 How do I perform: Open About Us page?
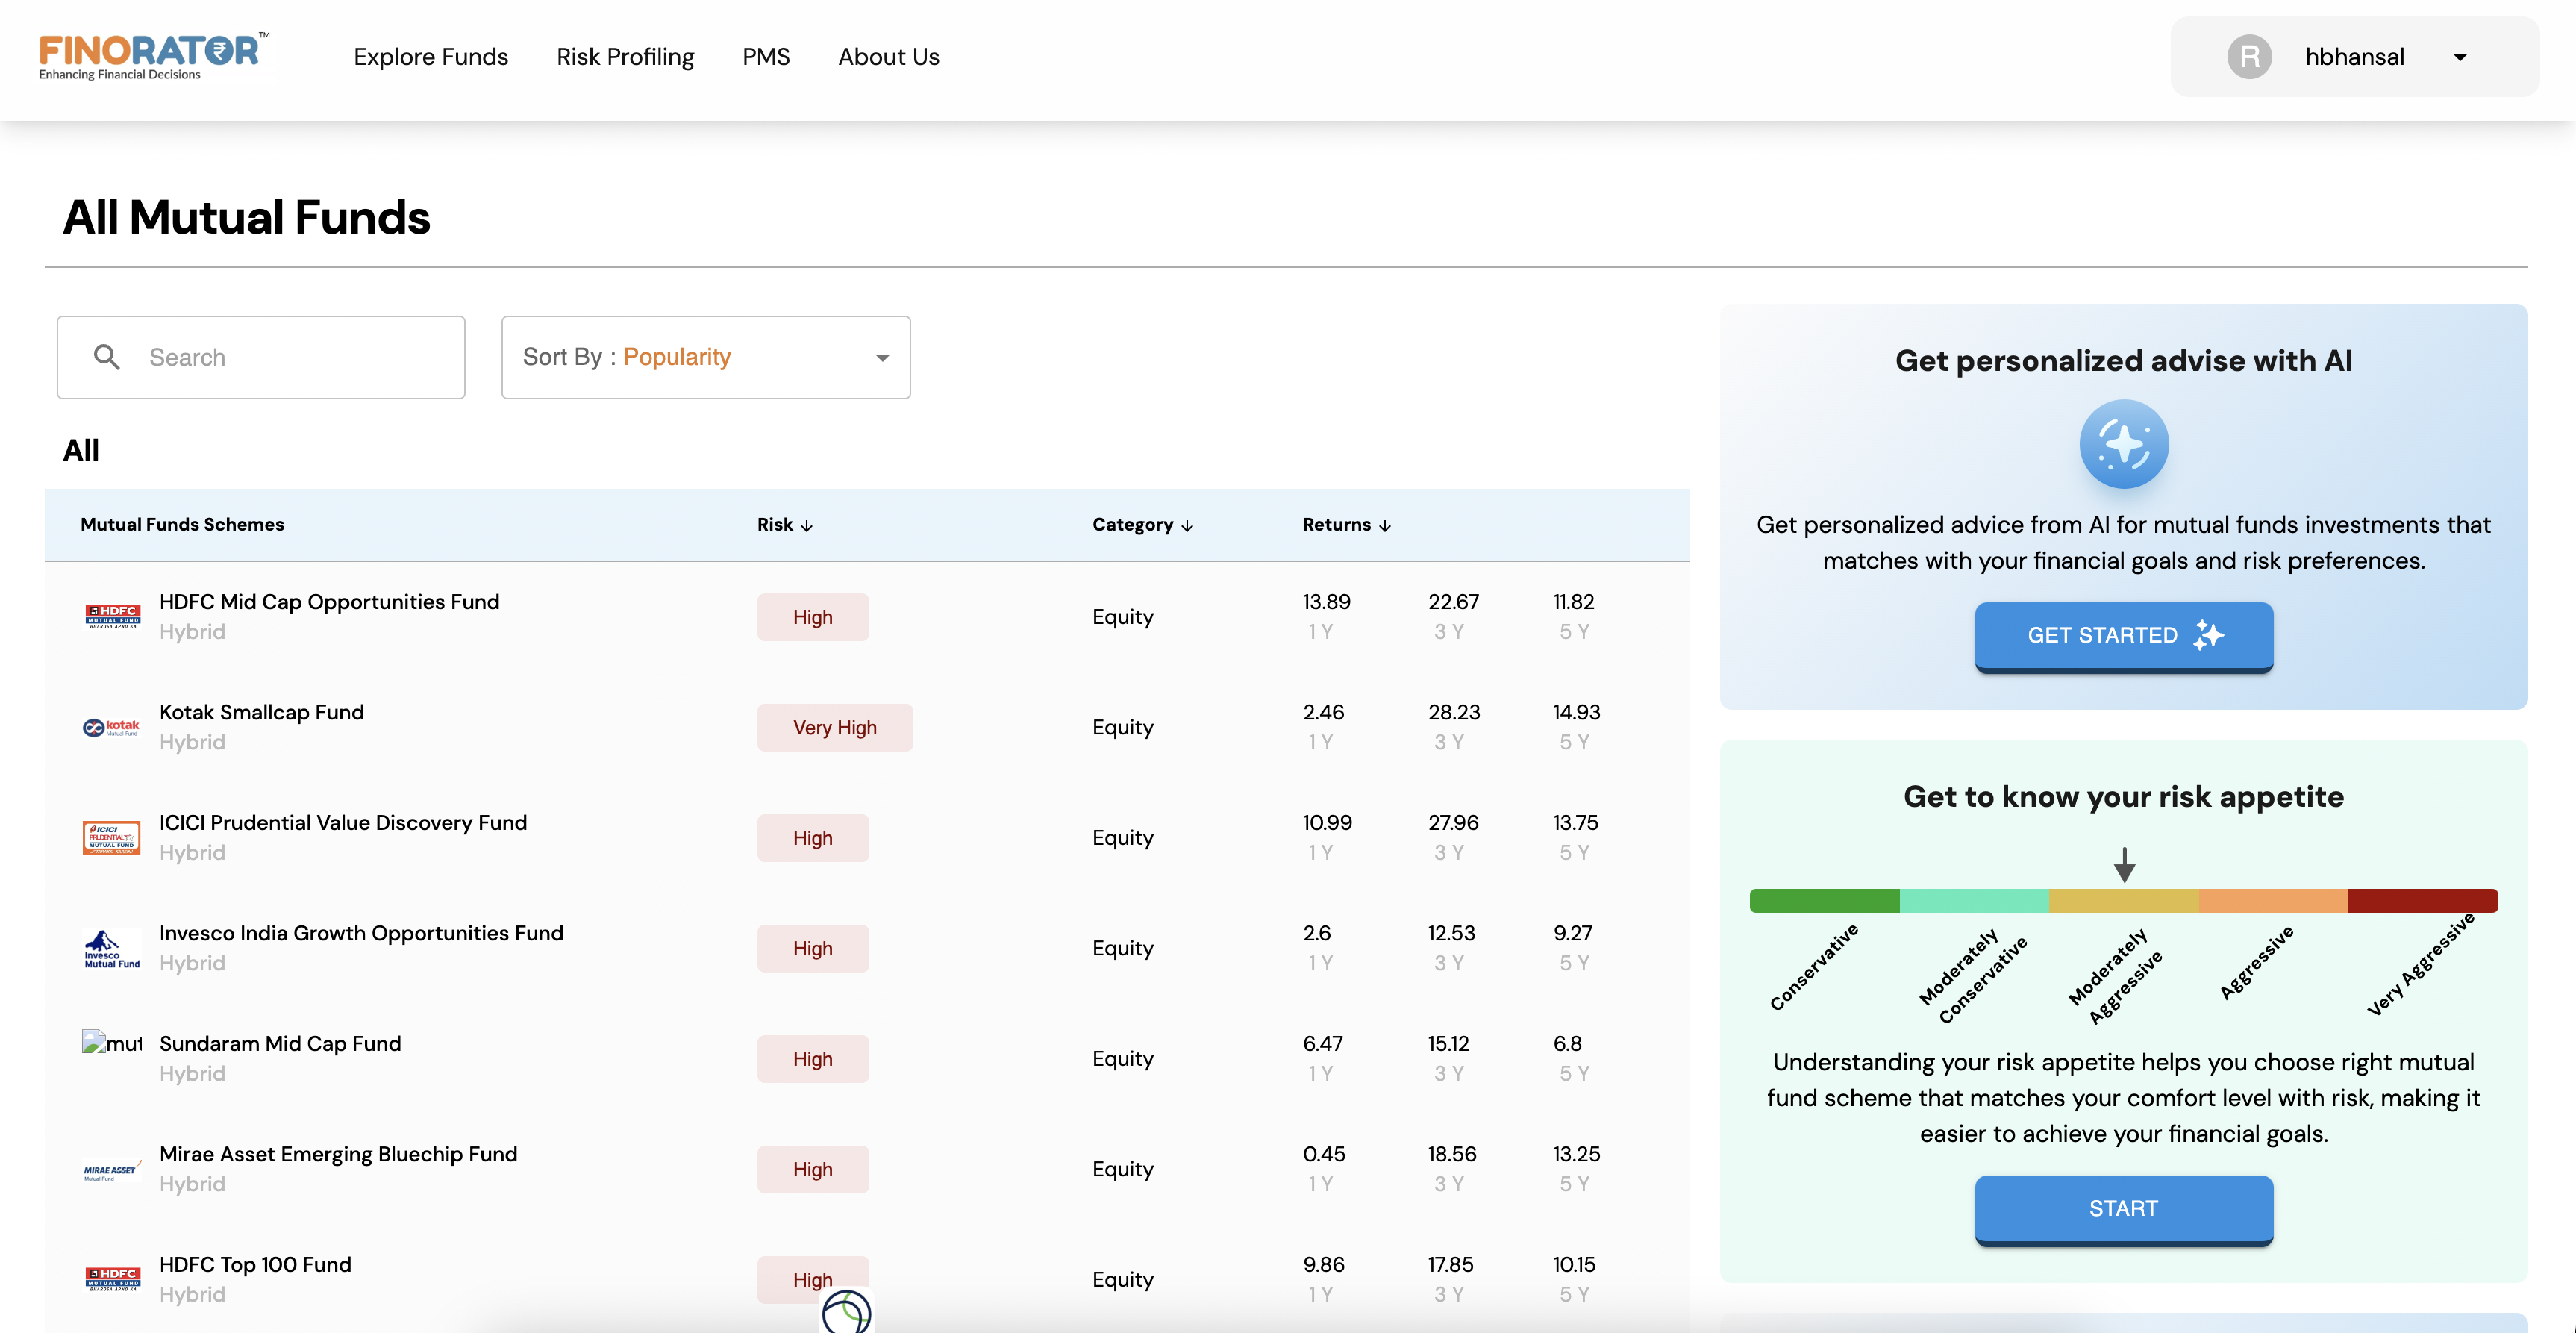tap(889, 57)
